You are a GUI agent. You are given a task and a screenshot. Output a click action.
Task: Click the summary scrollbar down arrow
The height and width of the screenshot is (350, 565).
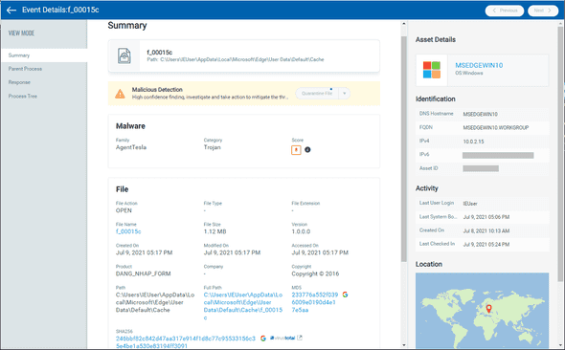pos(403,345)
